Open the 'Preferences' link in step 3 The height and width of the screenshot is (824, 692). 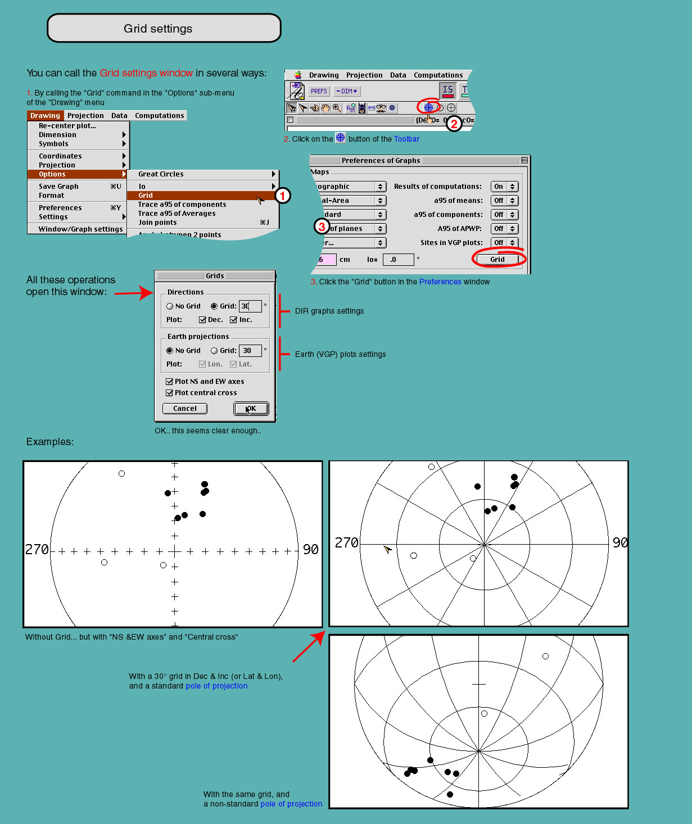point(440,282)
